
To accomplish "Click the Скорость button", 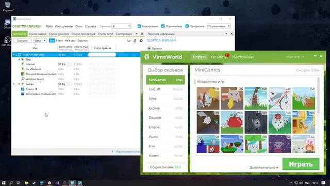I will click(22, 40).
